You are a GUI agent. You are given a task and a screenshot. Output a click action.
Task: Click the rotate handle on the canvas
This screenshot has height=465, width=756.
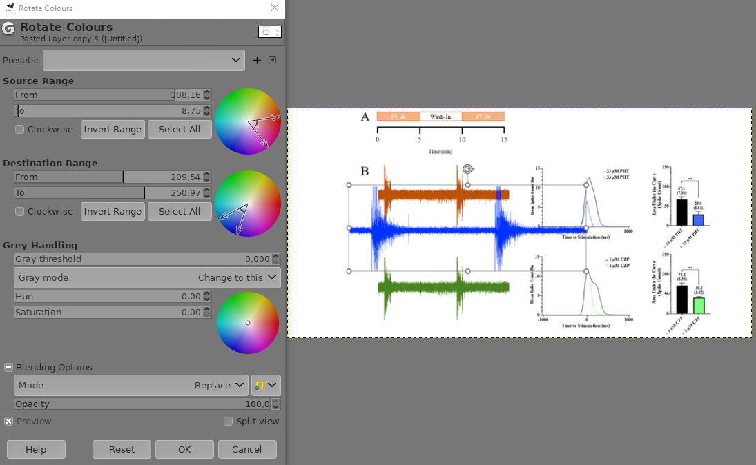point(468,170)
